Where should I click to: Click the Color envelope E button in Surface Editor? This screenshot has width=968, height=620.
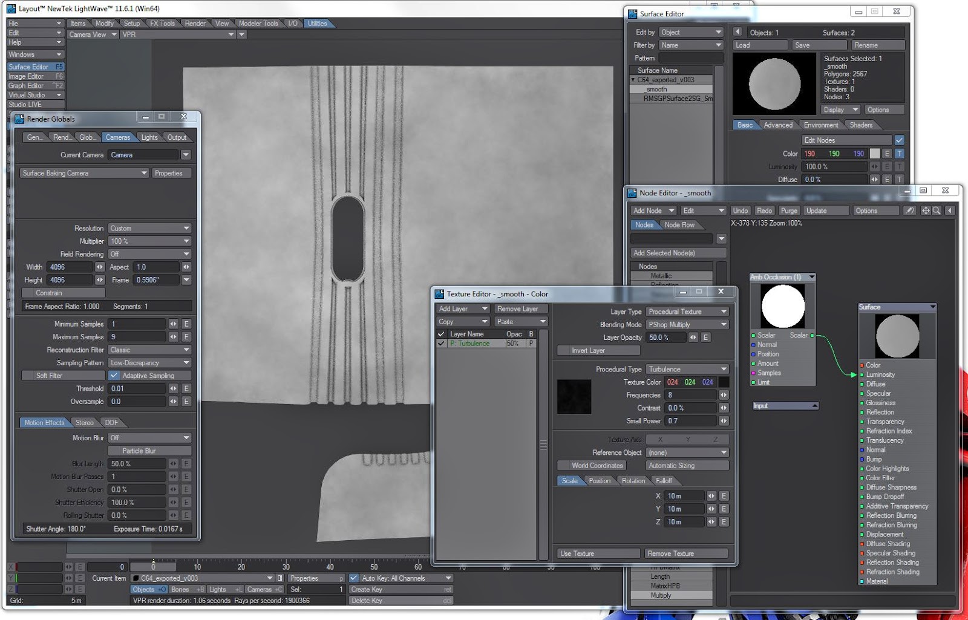click(x=887, y=154)
